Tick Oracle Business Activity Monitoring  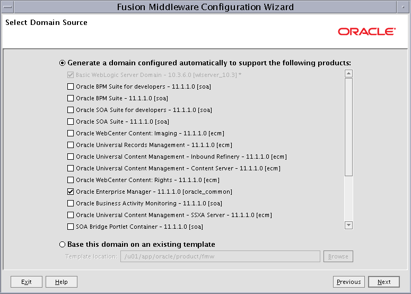71,203
